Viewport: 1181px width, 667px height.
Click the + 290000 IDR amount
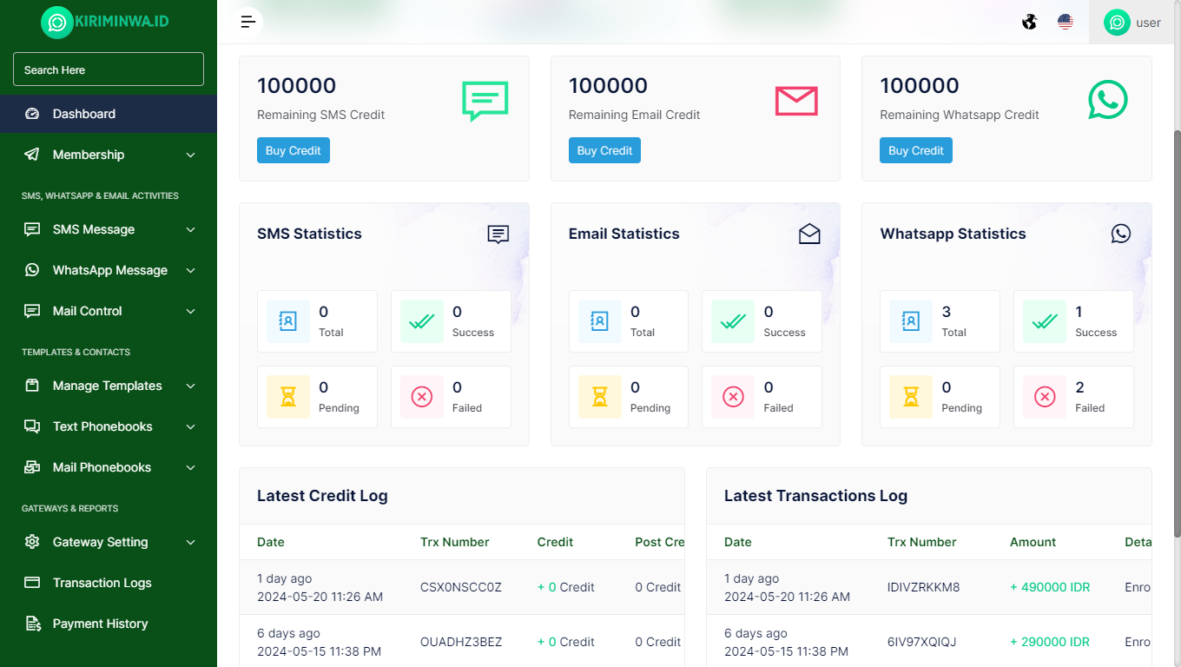[x=1050, y=642]
